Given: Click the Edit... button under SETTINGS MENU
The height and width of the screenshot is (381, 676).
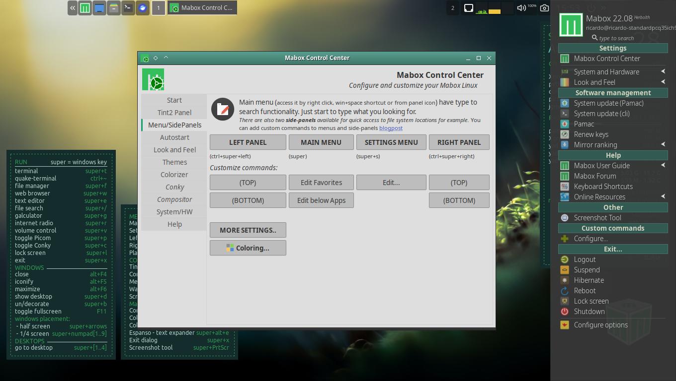Looking at the screenshot, I should click(x=391, y=183).
